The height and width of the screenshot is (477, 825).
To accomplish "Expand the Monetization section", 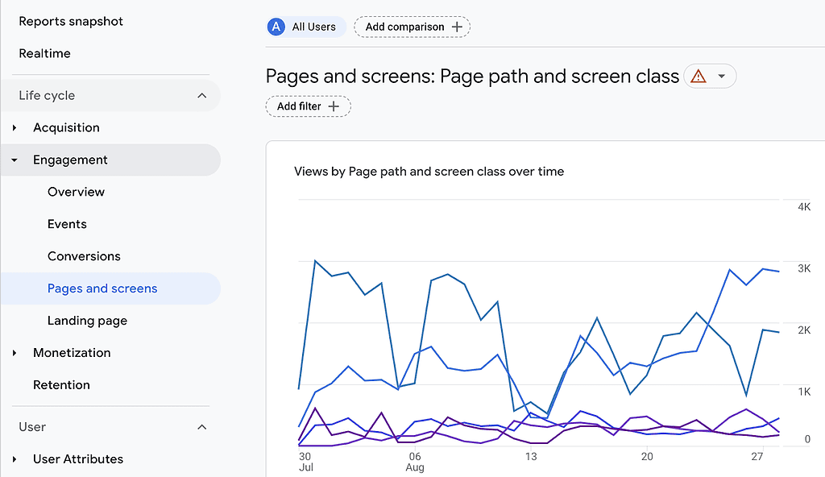I will pyautogui.click(x=14, y=353).
